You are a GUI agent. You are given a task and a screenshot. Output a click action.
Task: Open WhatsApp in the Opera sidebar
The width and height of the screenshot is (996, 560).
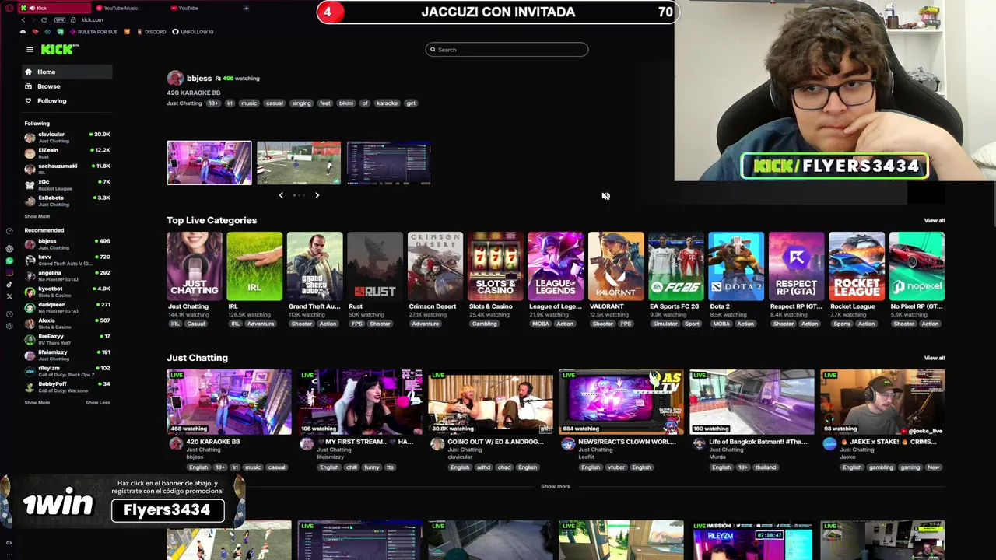pyautogui.click(x=9, y=261)
